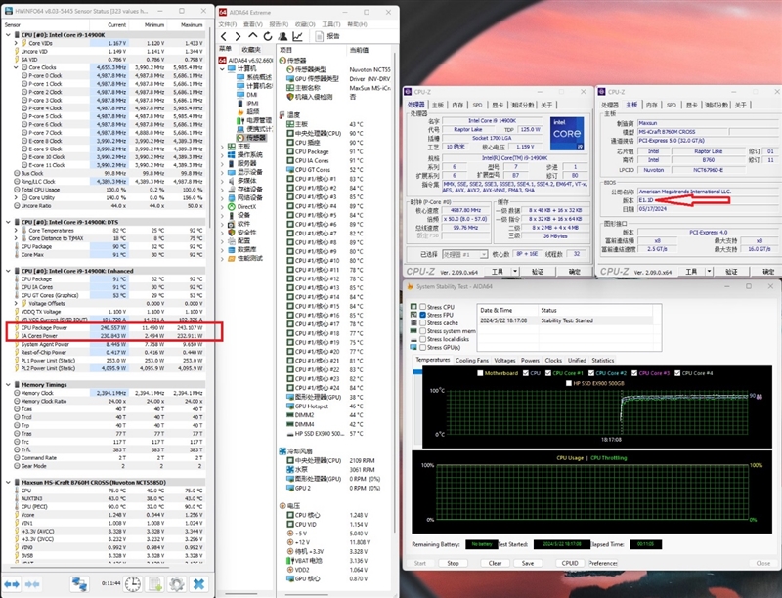Open CPUID button in stability test

(x=570, y=563)
